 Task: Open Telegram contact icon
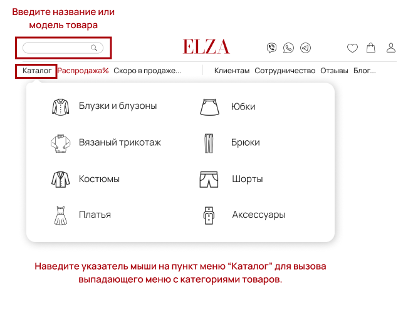306,48
